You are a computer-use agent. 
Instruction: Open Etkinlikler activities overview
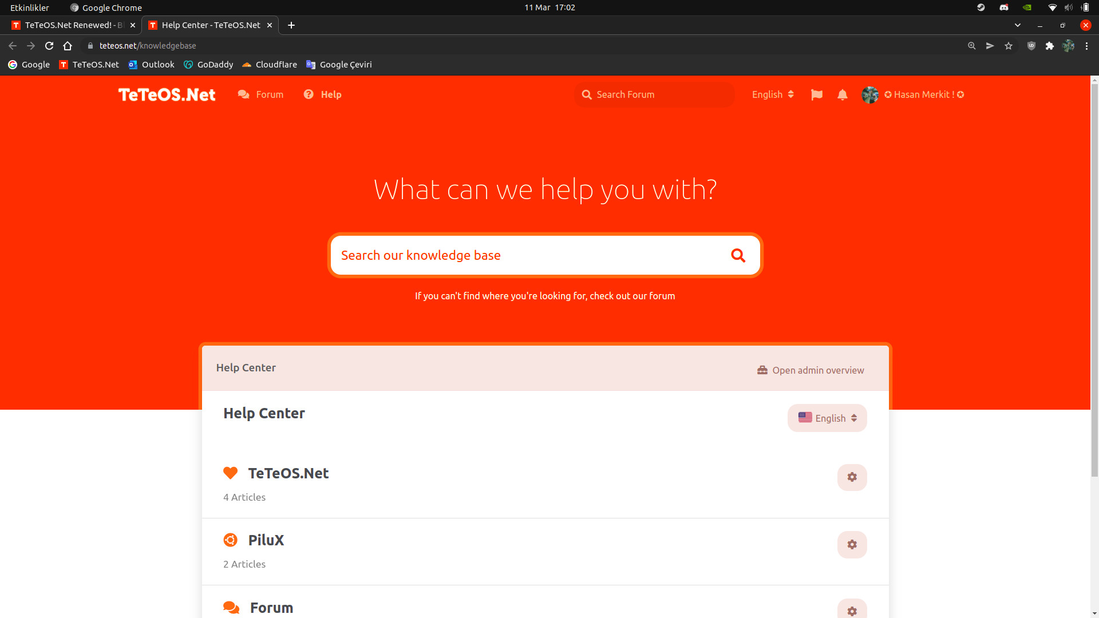coord(29,7)
